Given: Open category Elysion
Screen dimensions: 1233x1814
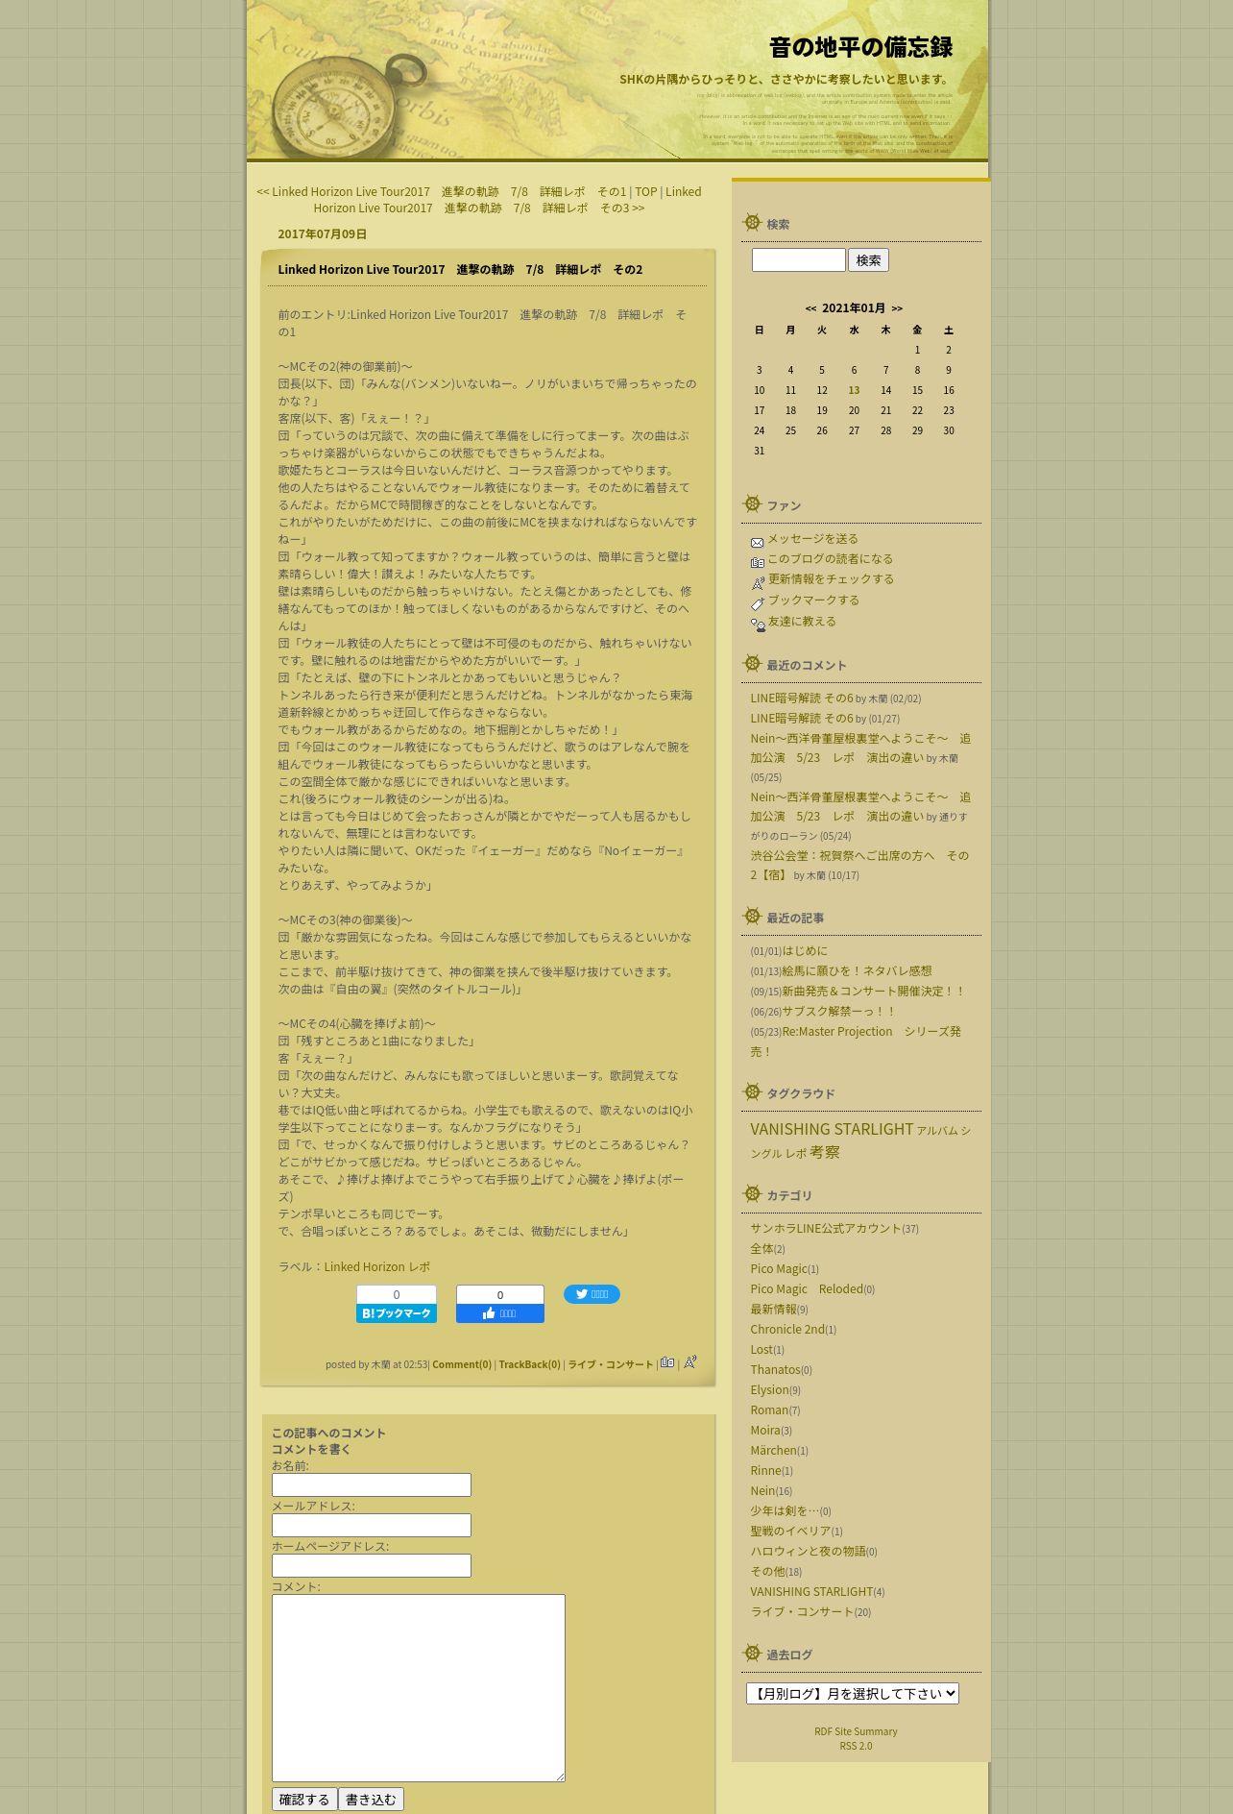Looking at the screenshot, I should coord(769,1390).
